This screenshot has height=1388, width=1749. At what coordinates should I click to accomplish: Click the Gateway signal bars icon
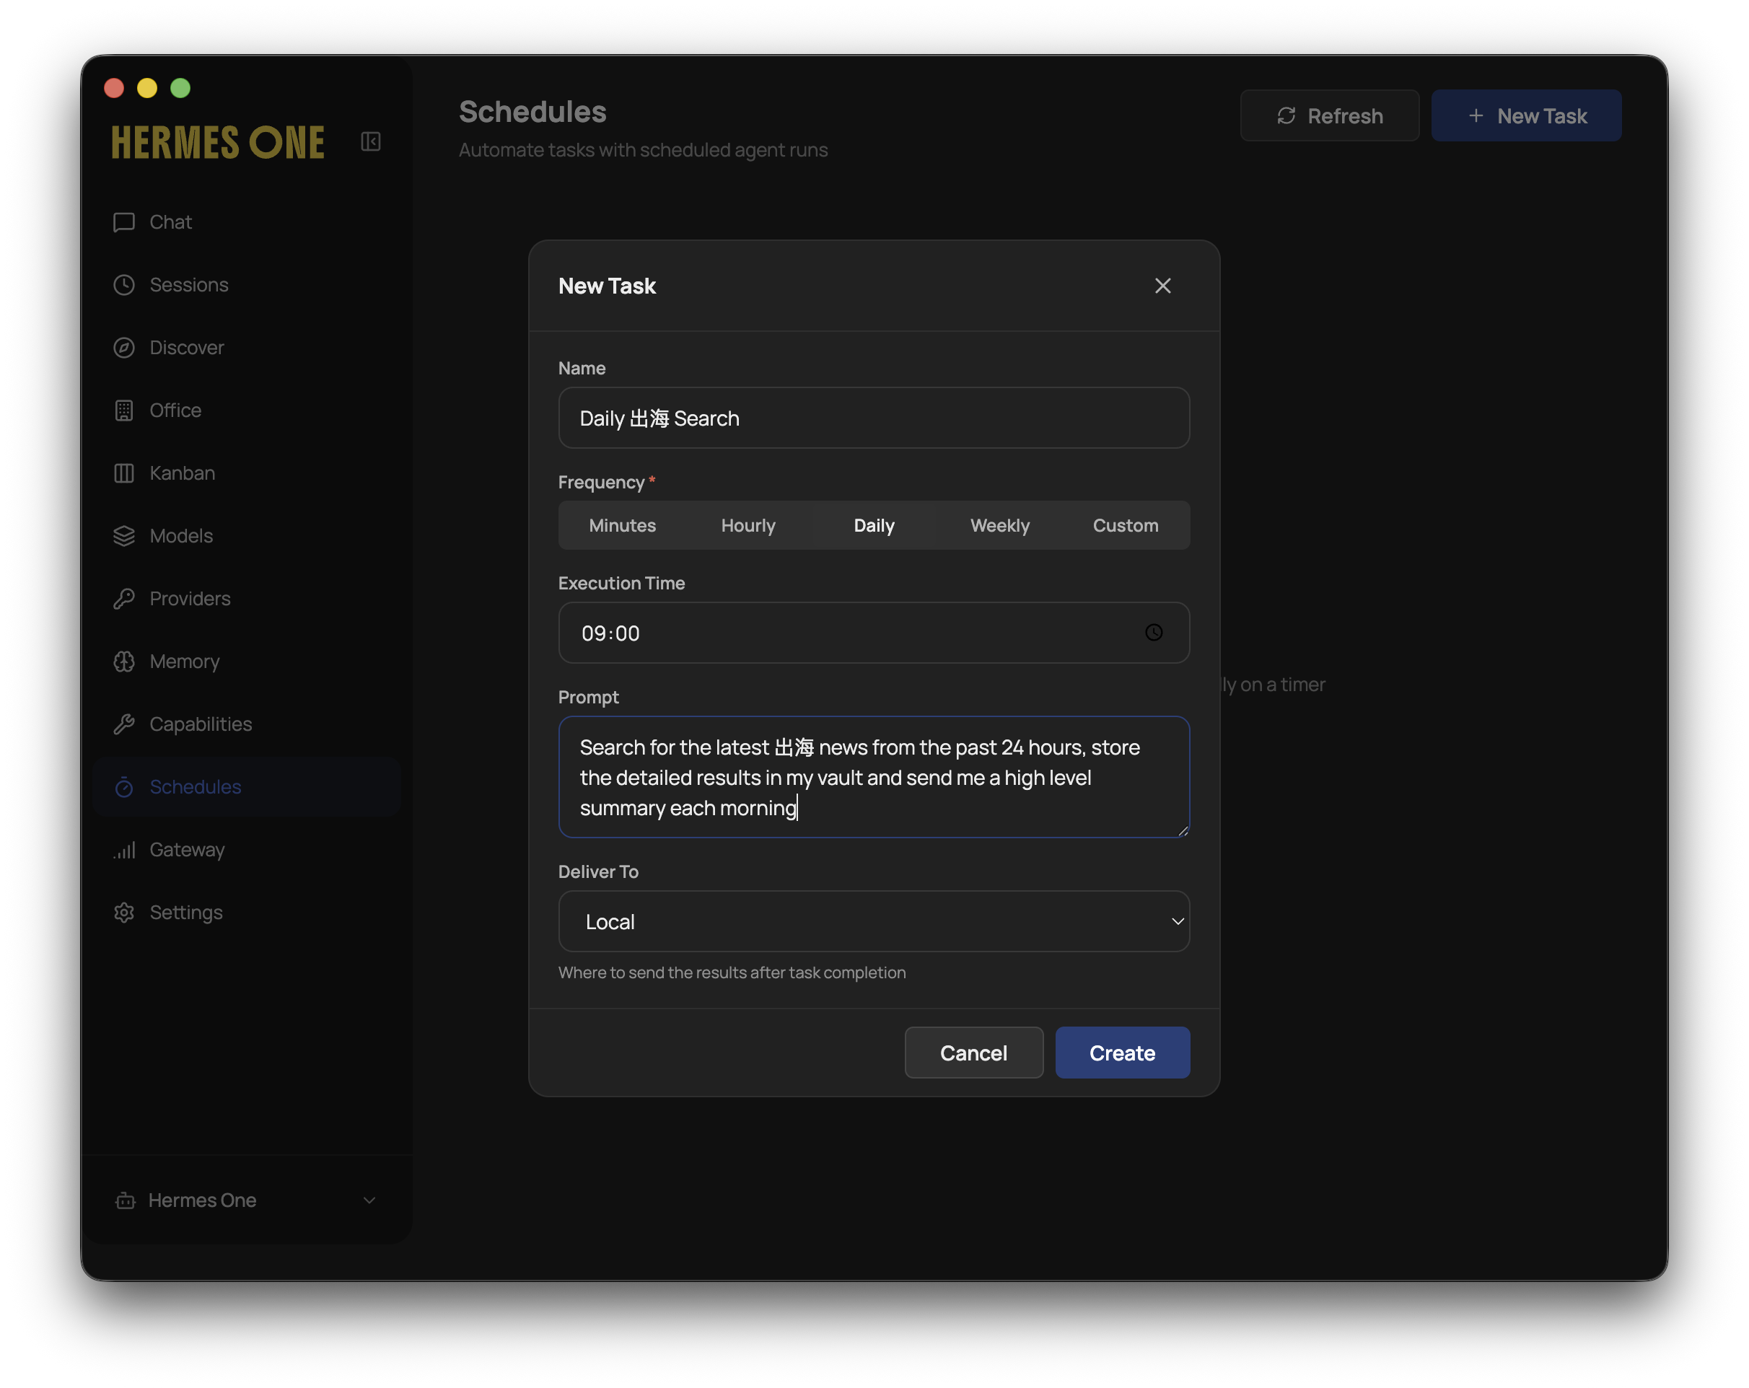pos(124,850)
